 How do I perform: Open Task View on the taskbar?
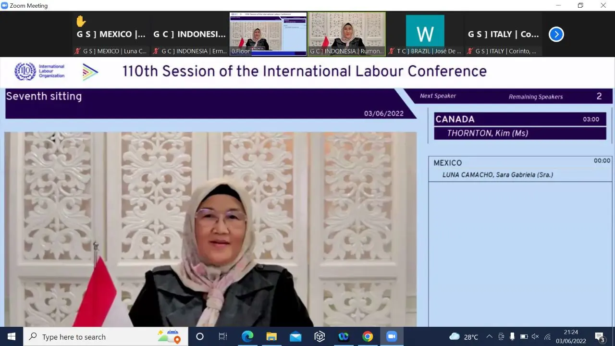(223, 337)
